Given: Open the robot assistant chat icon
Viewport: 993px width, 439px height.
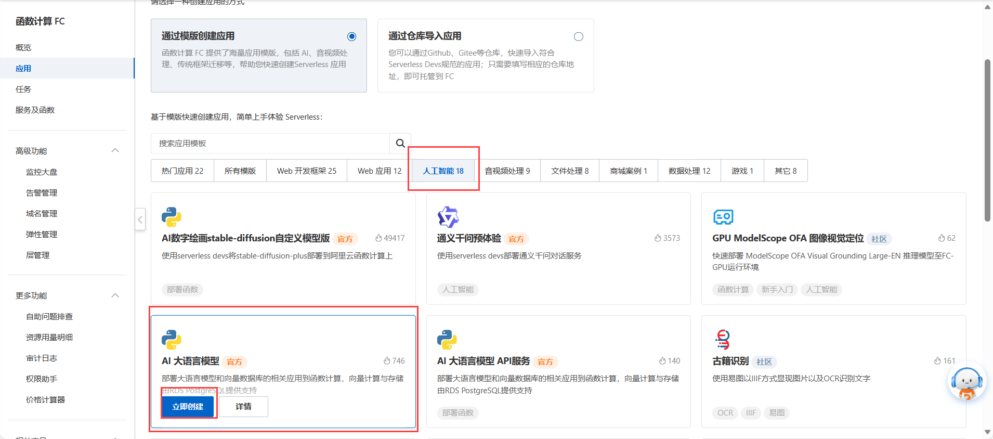Looking at the screenshot, I should tap(966, 382).
